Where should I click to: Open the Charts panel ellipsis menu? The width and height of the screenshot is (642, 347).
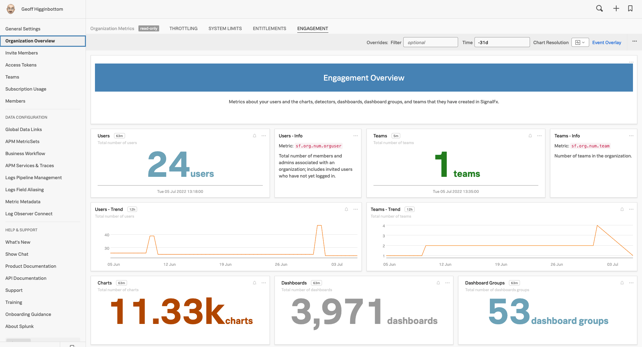[264, 283]
